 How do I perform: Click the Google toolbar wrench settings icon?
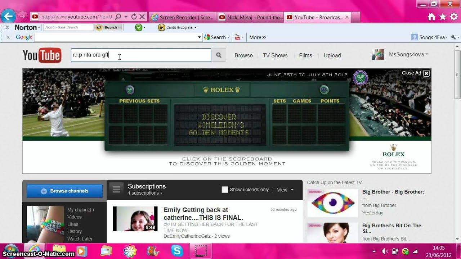point(453,37)
